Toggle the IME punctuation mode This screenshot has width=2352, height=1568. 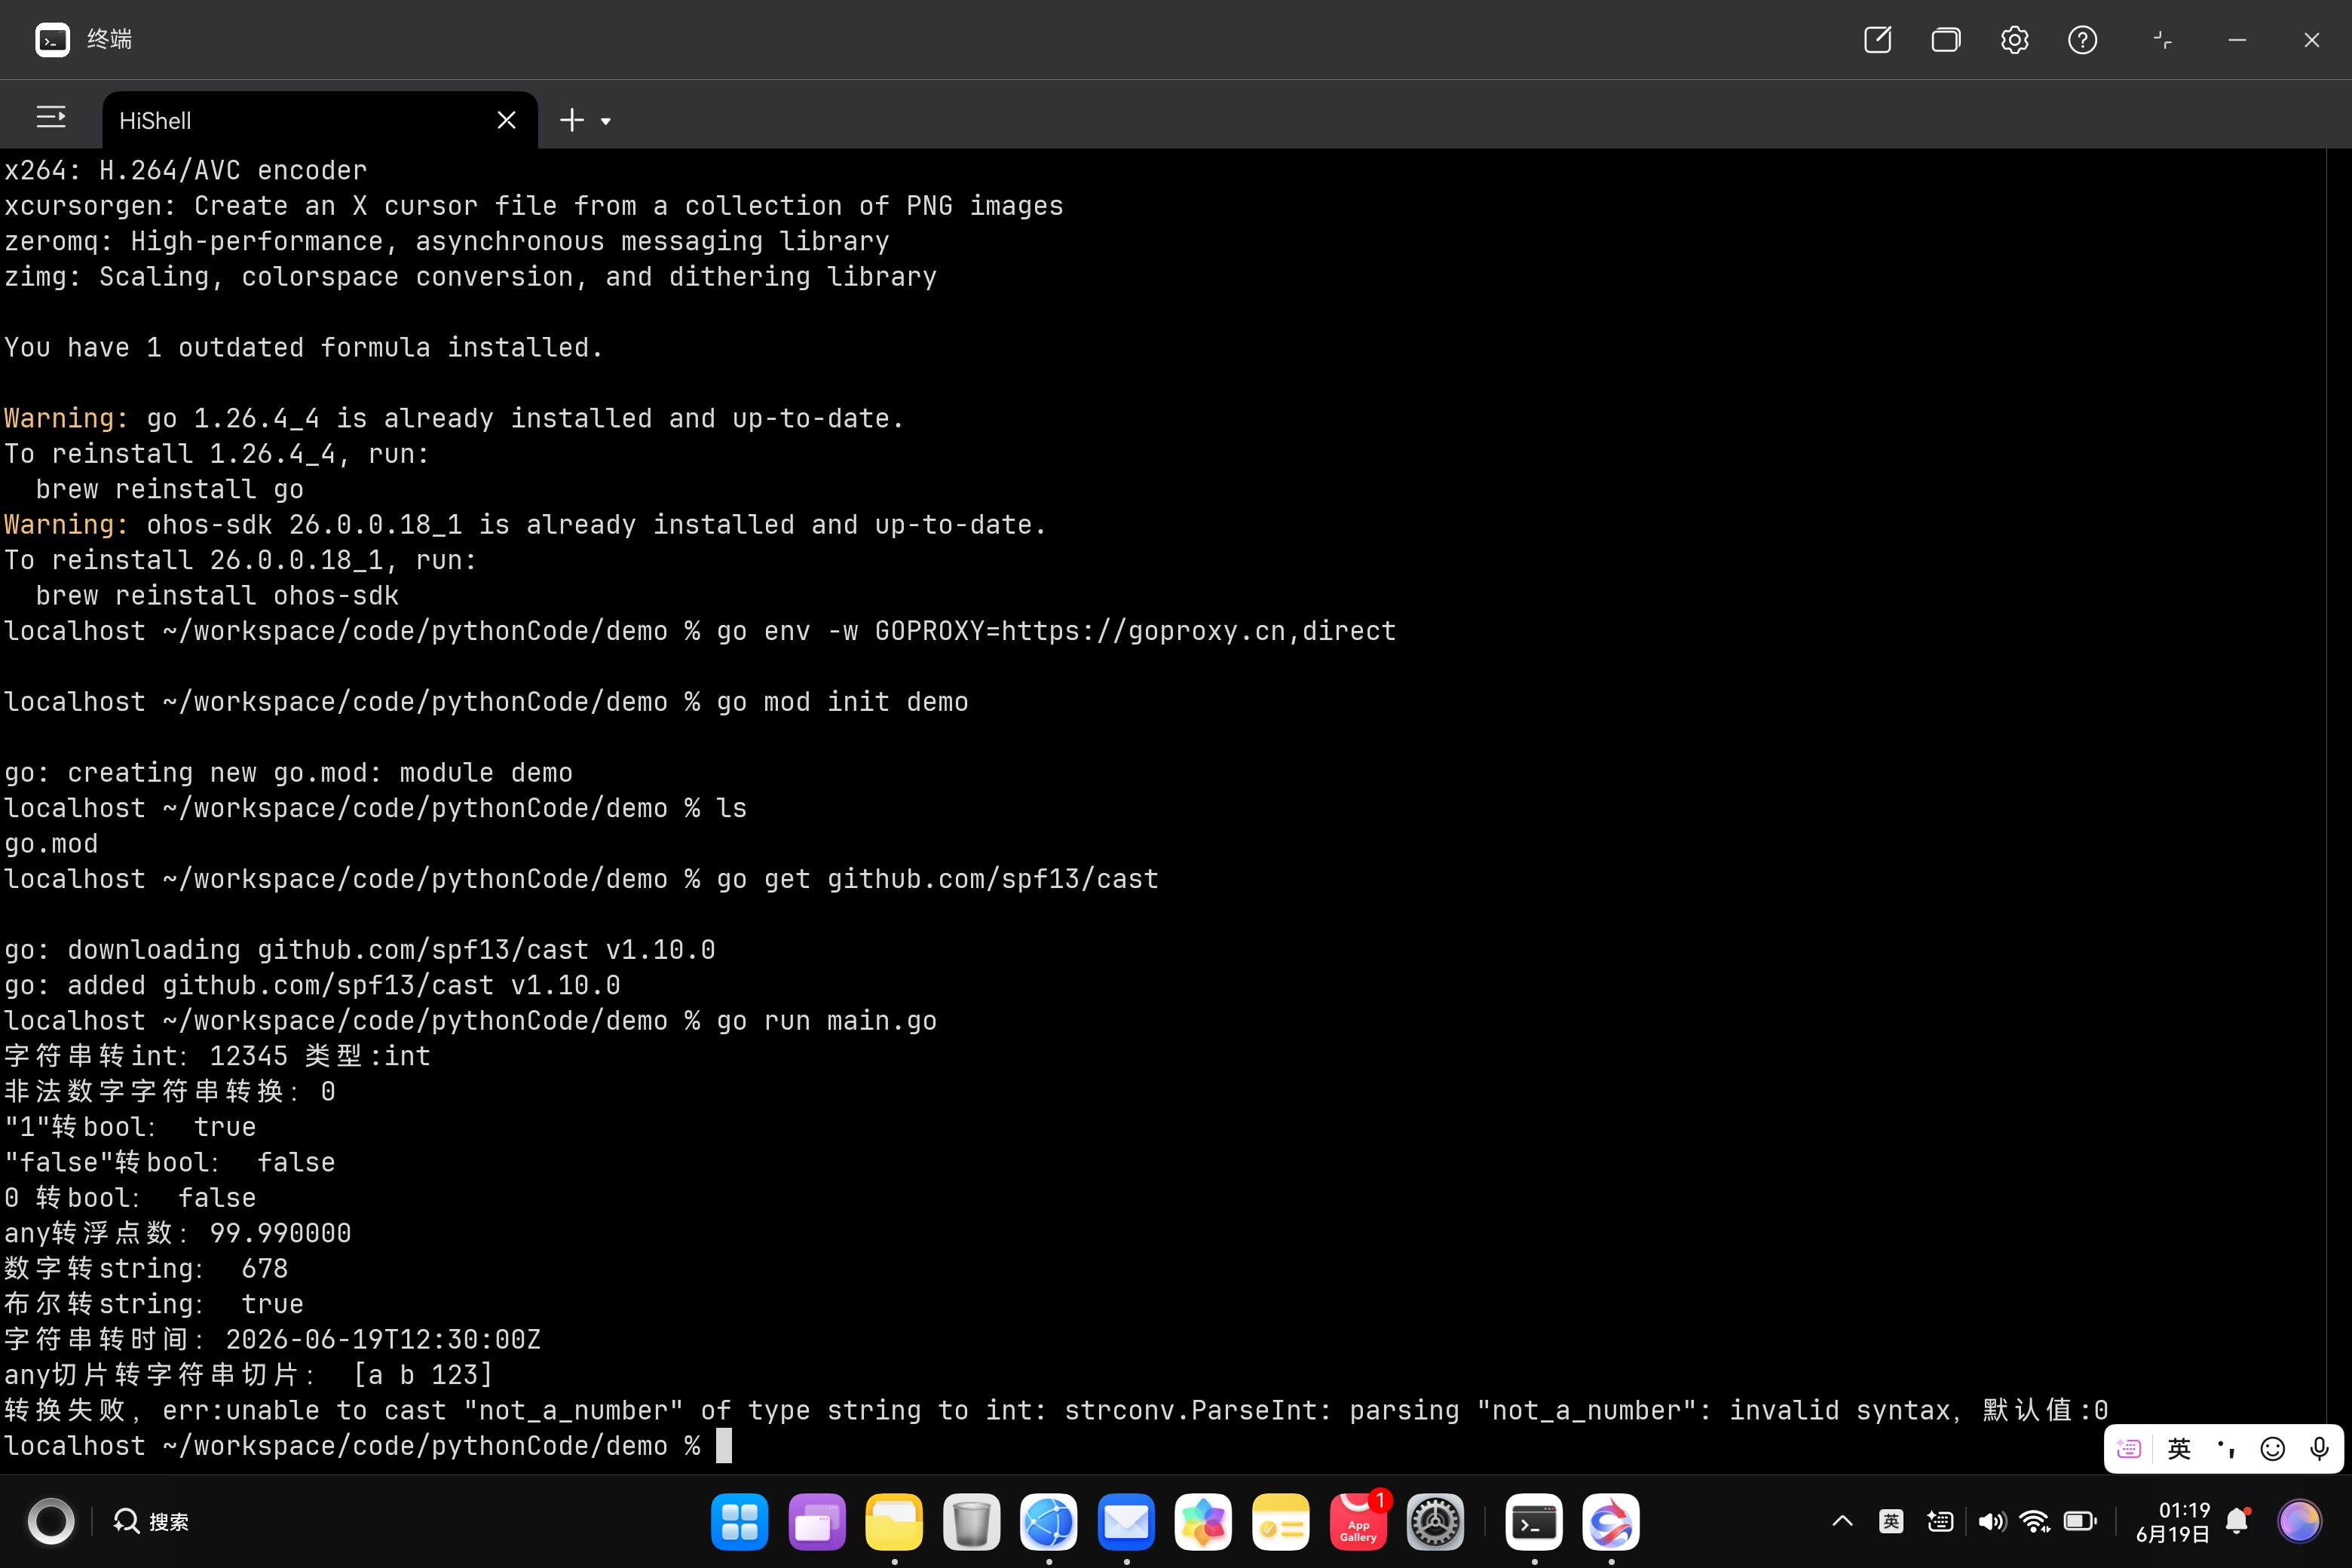(x=2226, y=1448)
